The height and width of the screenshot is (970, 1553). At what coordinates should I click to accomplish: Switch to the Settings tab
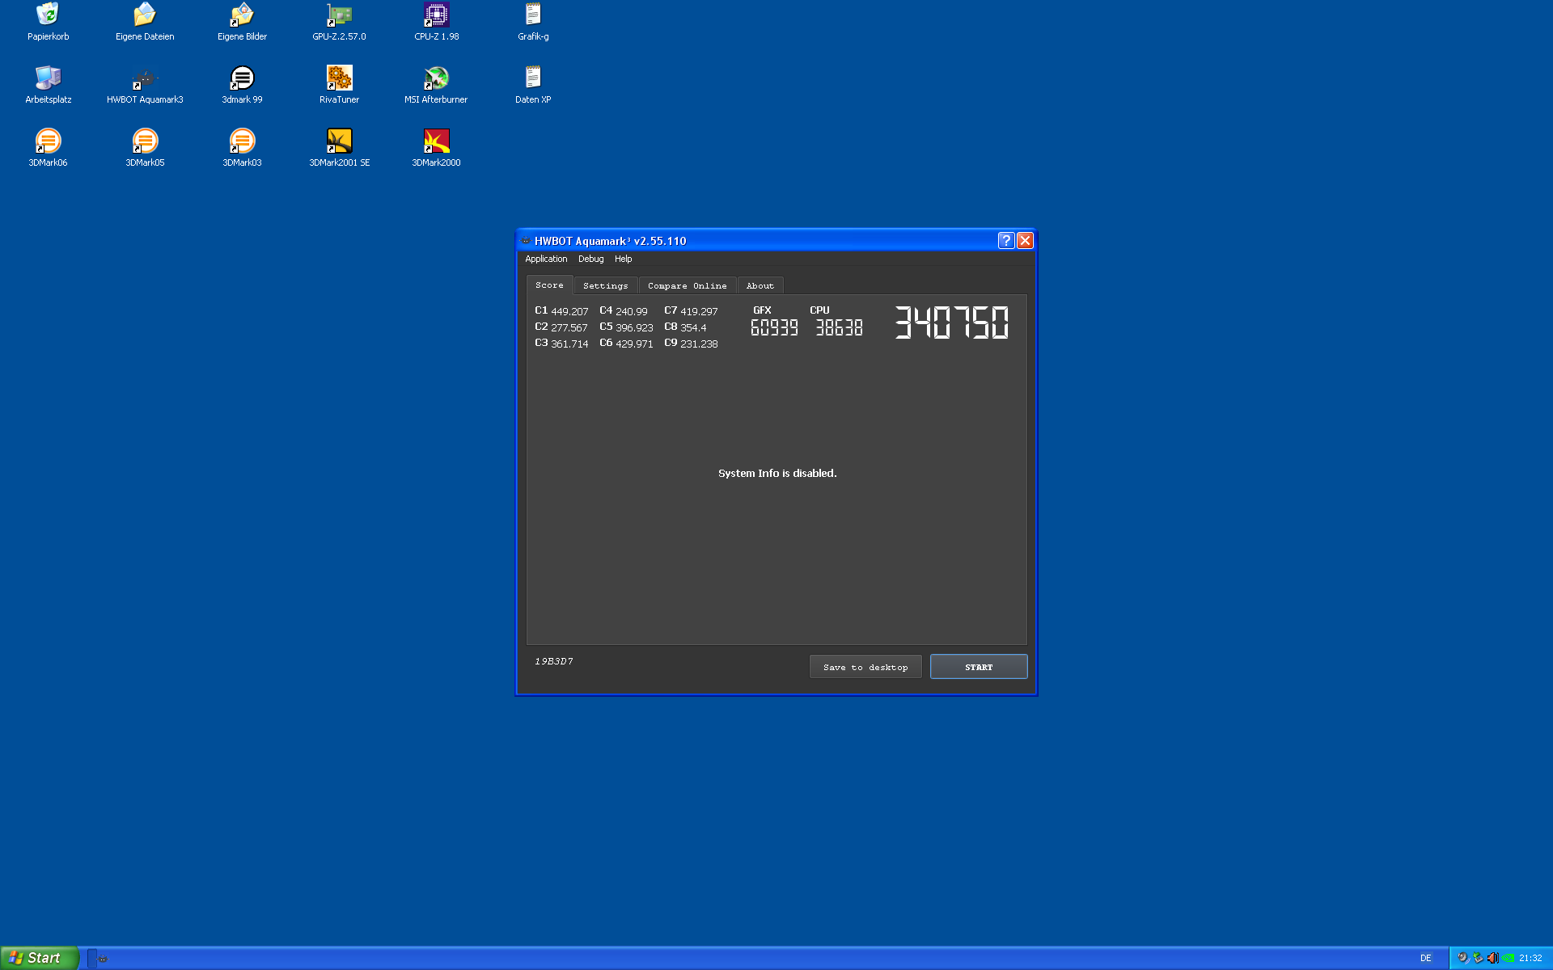[605, 286]
